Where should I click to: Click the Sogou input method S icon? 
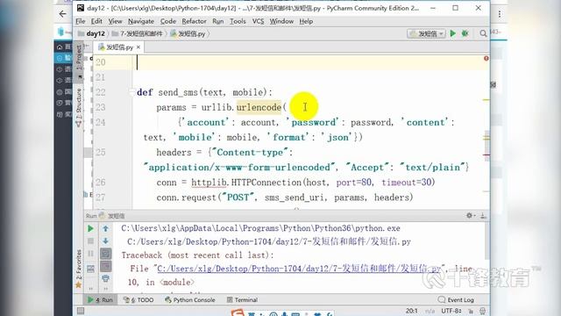click(238, 312)
